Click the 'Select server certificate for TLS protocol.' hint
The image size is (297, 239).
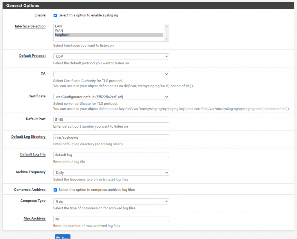point(86,104)
